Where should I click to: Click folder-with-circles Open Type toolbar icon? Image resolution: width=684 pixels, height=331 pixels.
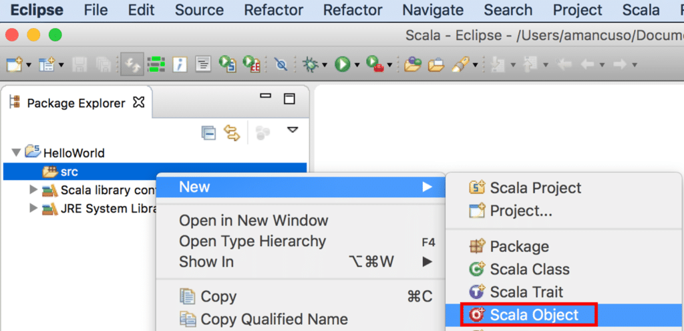click(412, 65)
